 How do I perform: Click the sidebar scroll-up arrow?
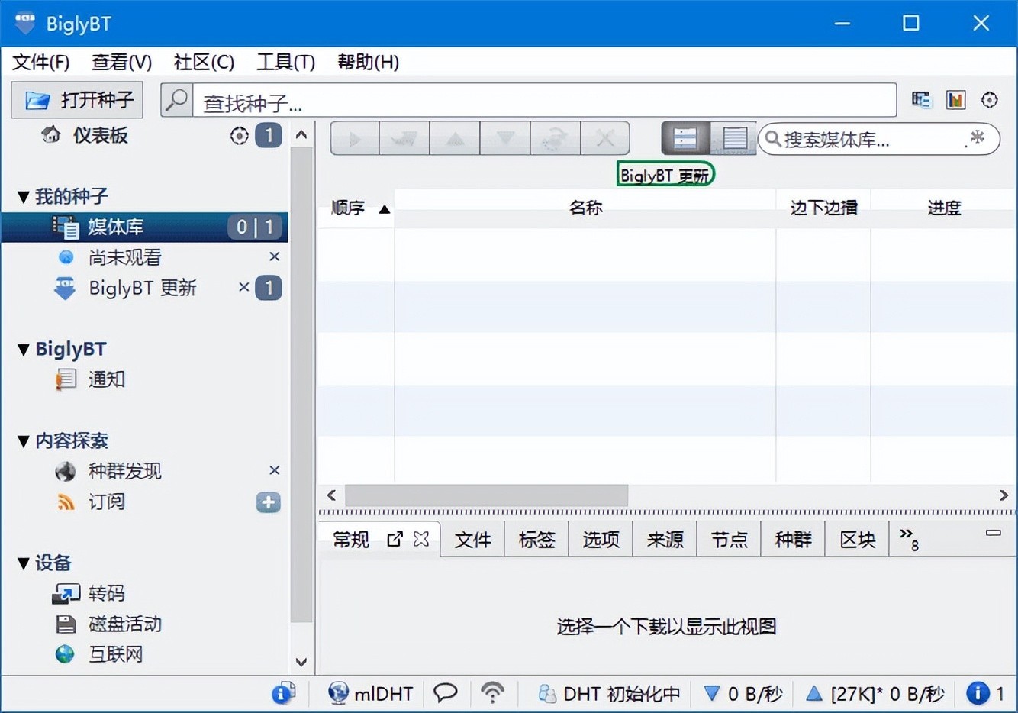(301, 135)
